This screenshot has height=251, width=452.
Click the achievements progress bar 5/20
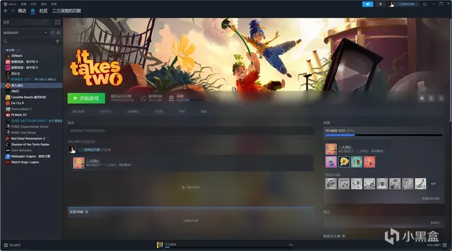coord(384,135)
